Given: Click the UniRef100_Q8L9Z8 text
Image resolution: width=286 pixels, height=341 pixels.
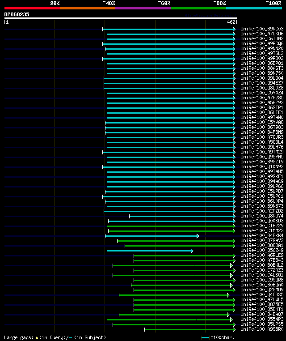Looking at the screenshot, I should pyautogui.click(x=262, y=88).
